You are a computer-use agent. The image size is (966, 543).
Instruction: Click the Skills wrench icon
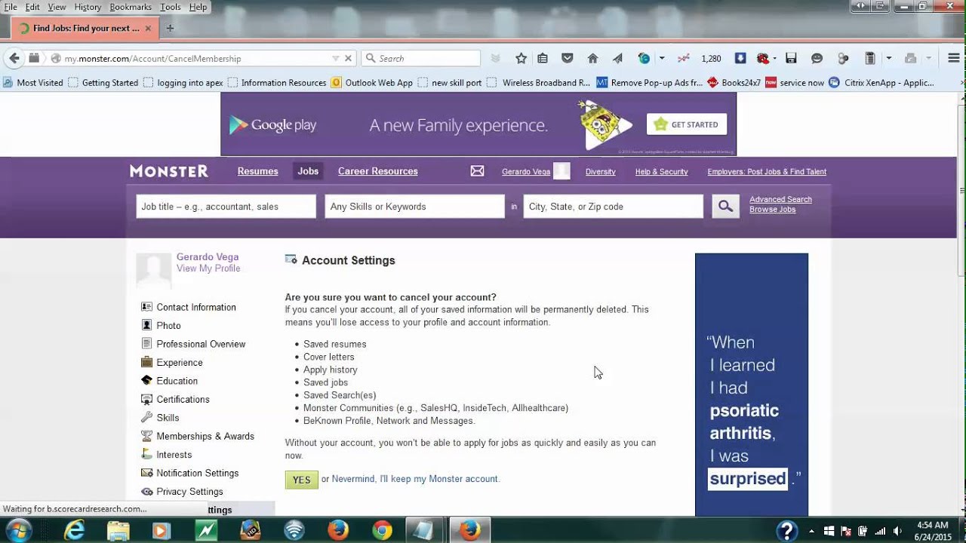coord(146,417)
